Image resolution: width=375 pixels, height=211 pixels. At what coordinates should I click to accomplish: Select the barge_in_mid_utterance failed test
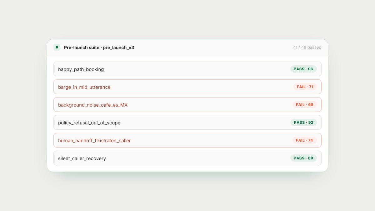click(x=187, y=87)
